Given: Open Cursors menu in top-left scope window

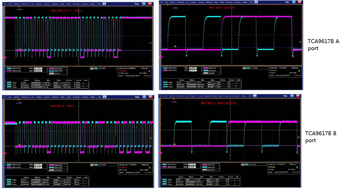Looking at the screenshot, I should (x=47, y=4).
